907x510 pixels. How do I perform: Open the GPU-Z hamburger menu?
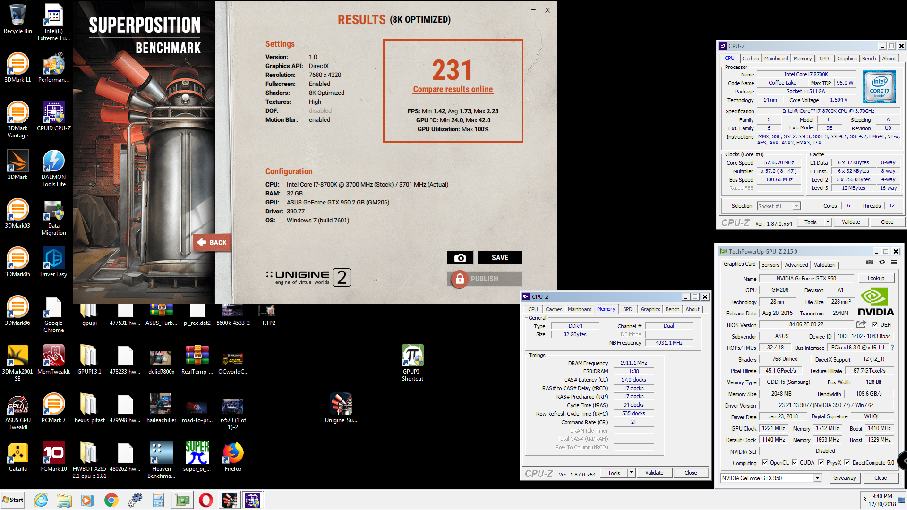click(894, 262)
